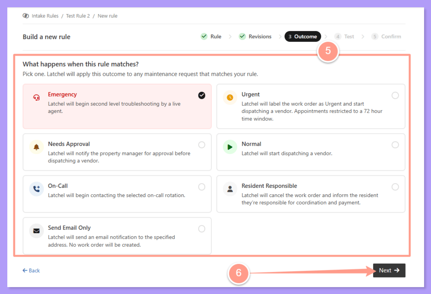Image resolution: width=431 pixels, height=294 pixels.
Task: Click the Emergency outcome title
Action: coord(62,94)
